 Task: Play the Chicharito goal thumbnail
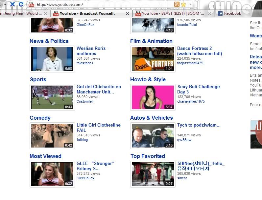point(52,97)
